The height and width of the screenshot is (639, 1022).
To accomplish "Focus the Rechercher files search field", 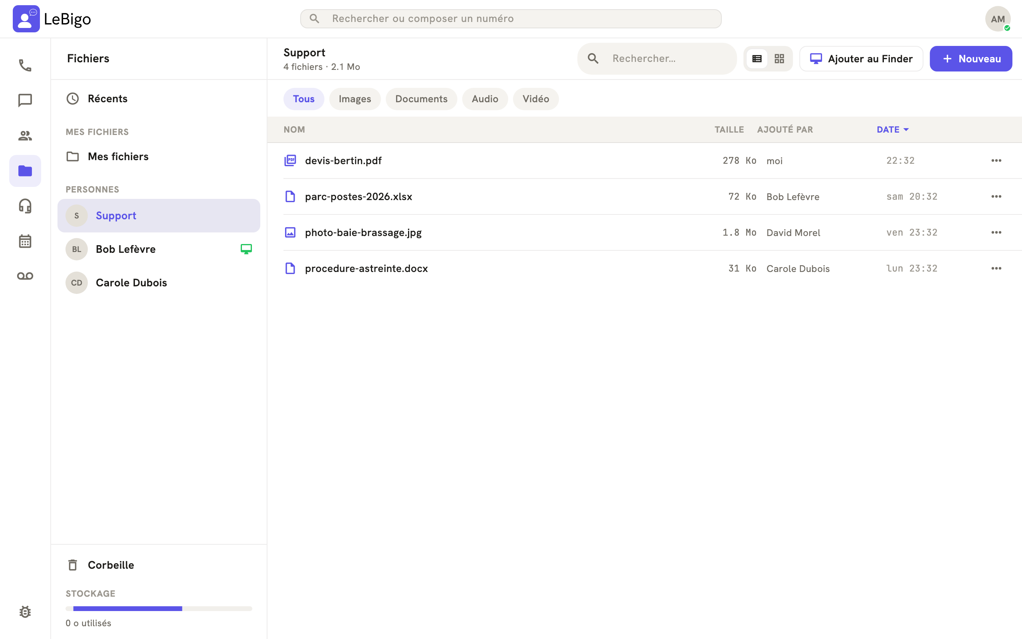I will 657,59.
